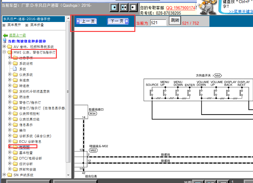The image size is (253, 183).
Task: Click the AV 音响 folder icon
Action: point(10,46)
